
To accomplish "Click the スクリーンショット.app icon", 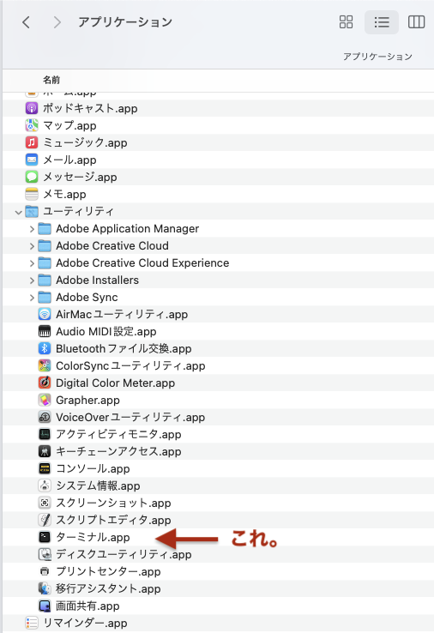I will click(45, 503).
